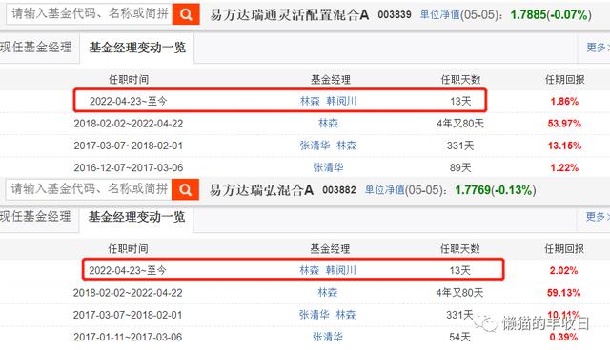Open manager 林森 in the 2.02% return row

(x=309, y=270)
